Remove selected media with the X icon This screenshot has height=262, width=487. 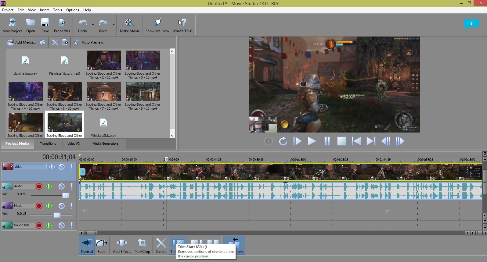[x=55, y=42]
